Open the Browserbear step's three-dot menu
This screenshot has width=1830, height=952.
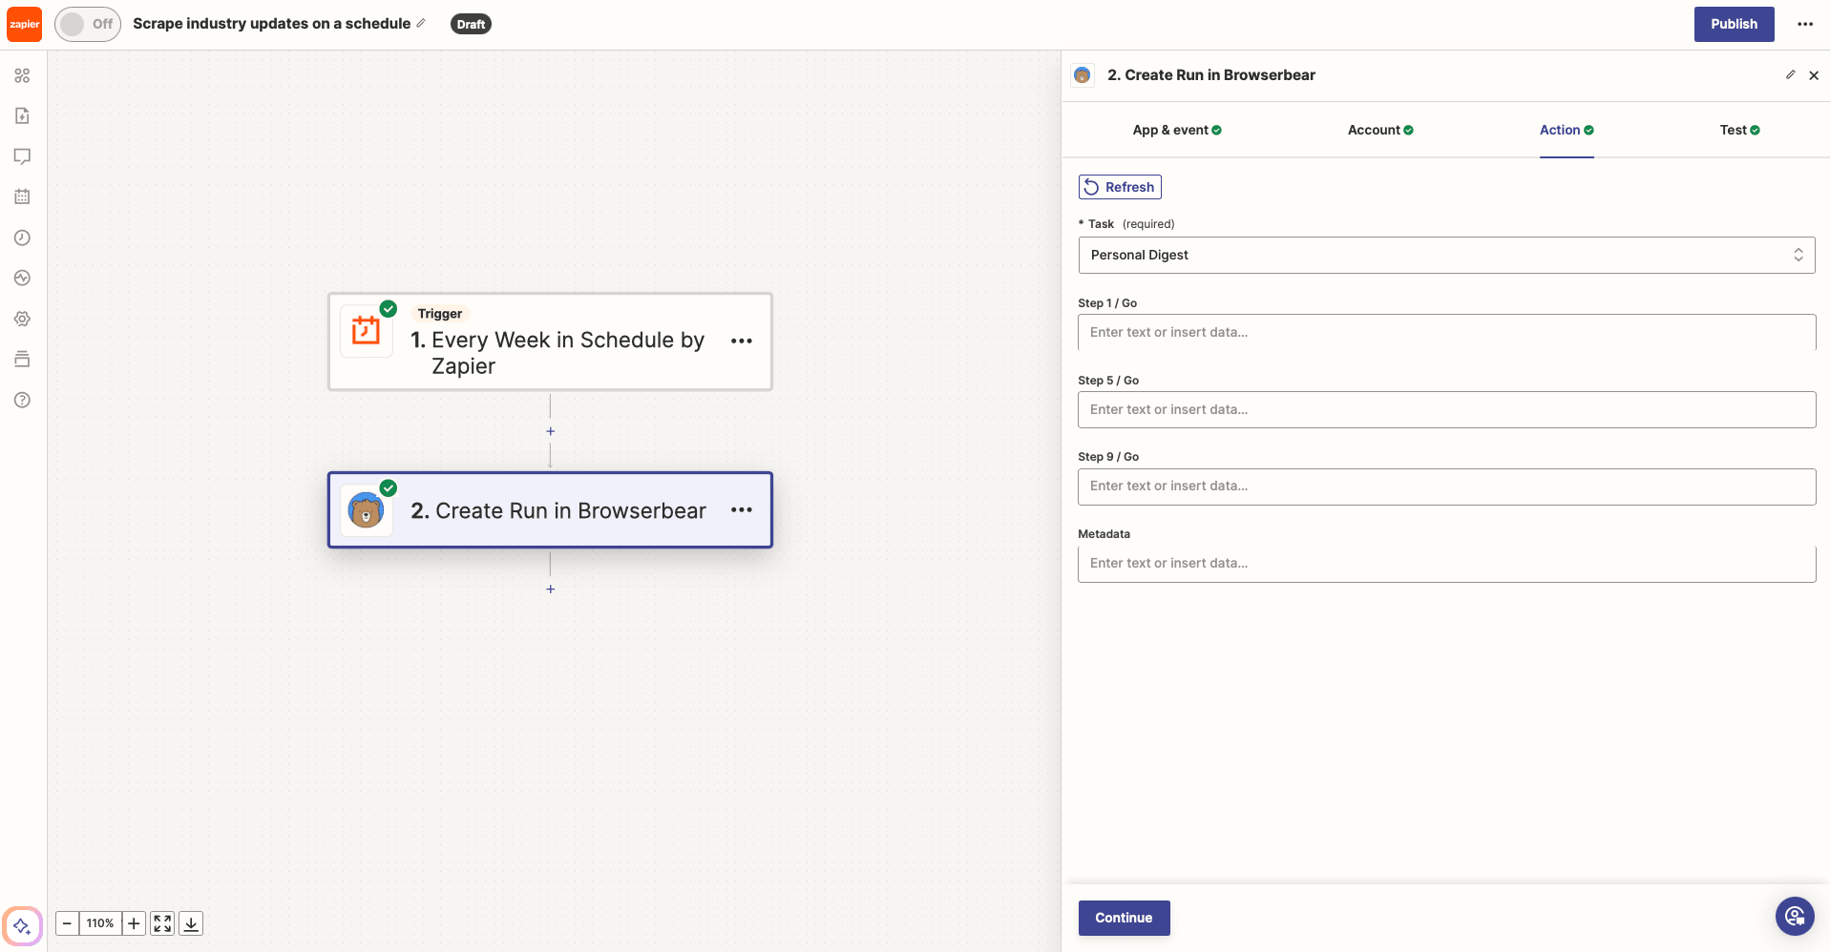tap(742, 510)
